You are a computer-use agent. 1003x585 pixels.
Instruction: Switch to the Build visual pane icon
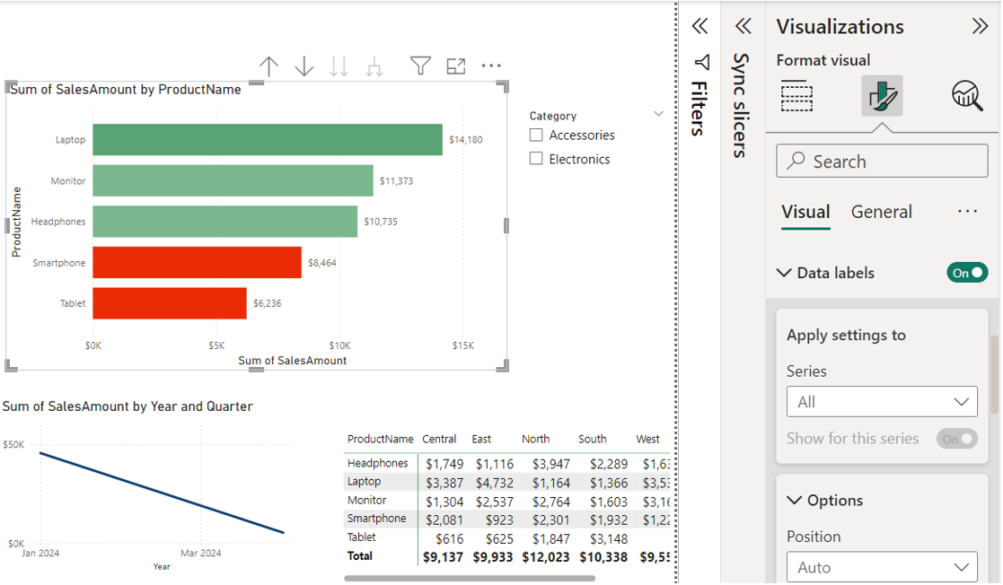click(796, 96)
